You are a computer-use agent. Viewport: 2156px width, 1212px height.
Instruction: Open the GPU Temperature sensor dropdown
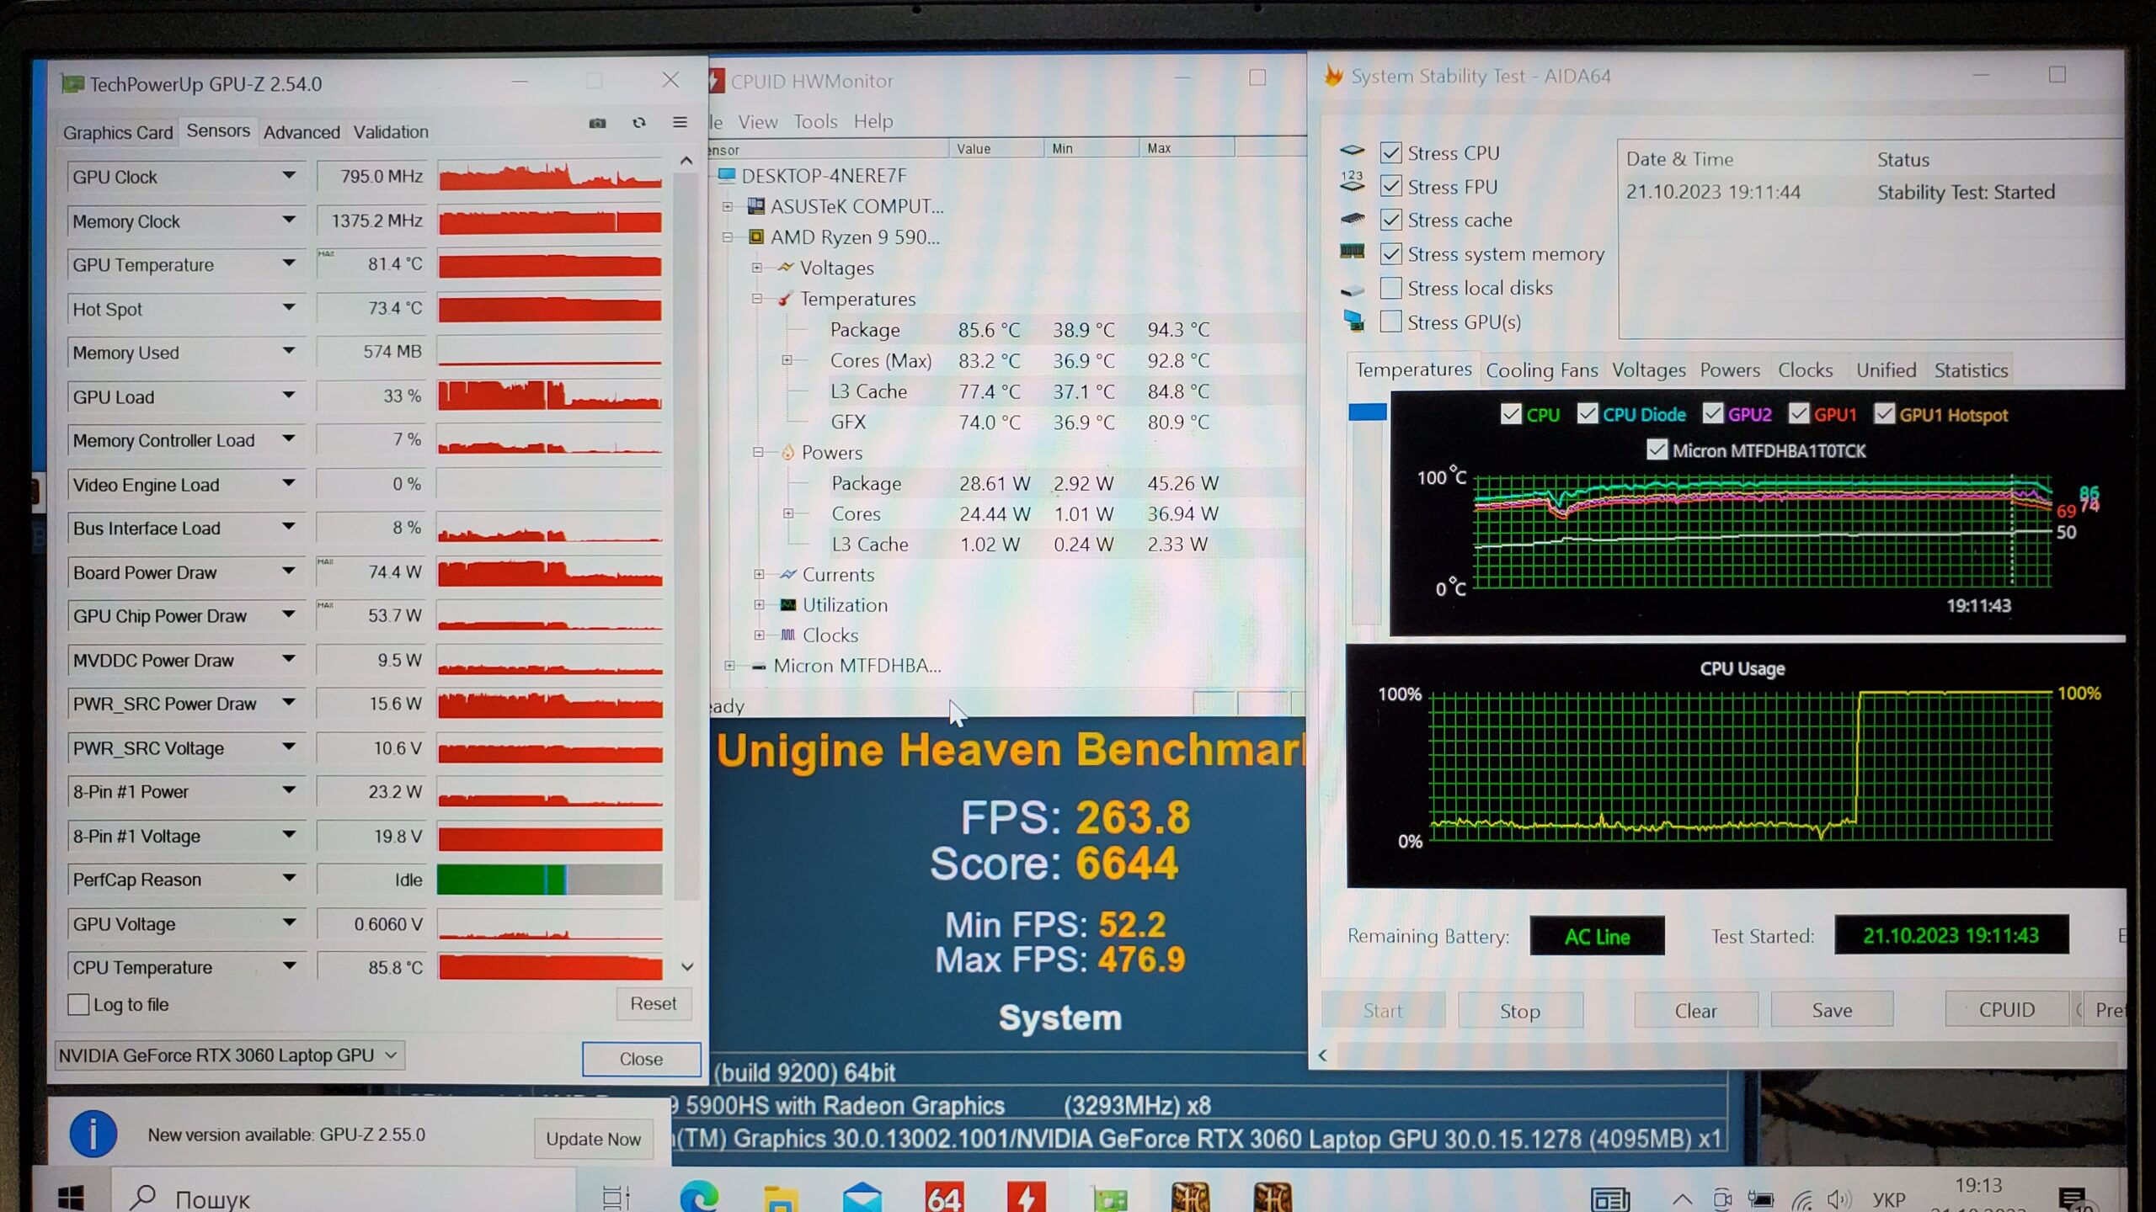coord(289,263)
